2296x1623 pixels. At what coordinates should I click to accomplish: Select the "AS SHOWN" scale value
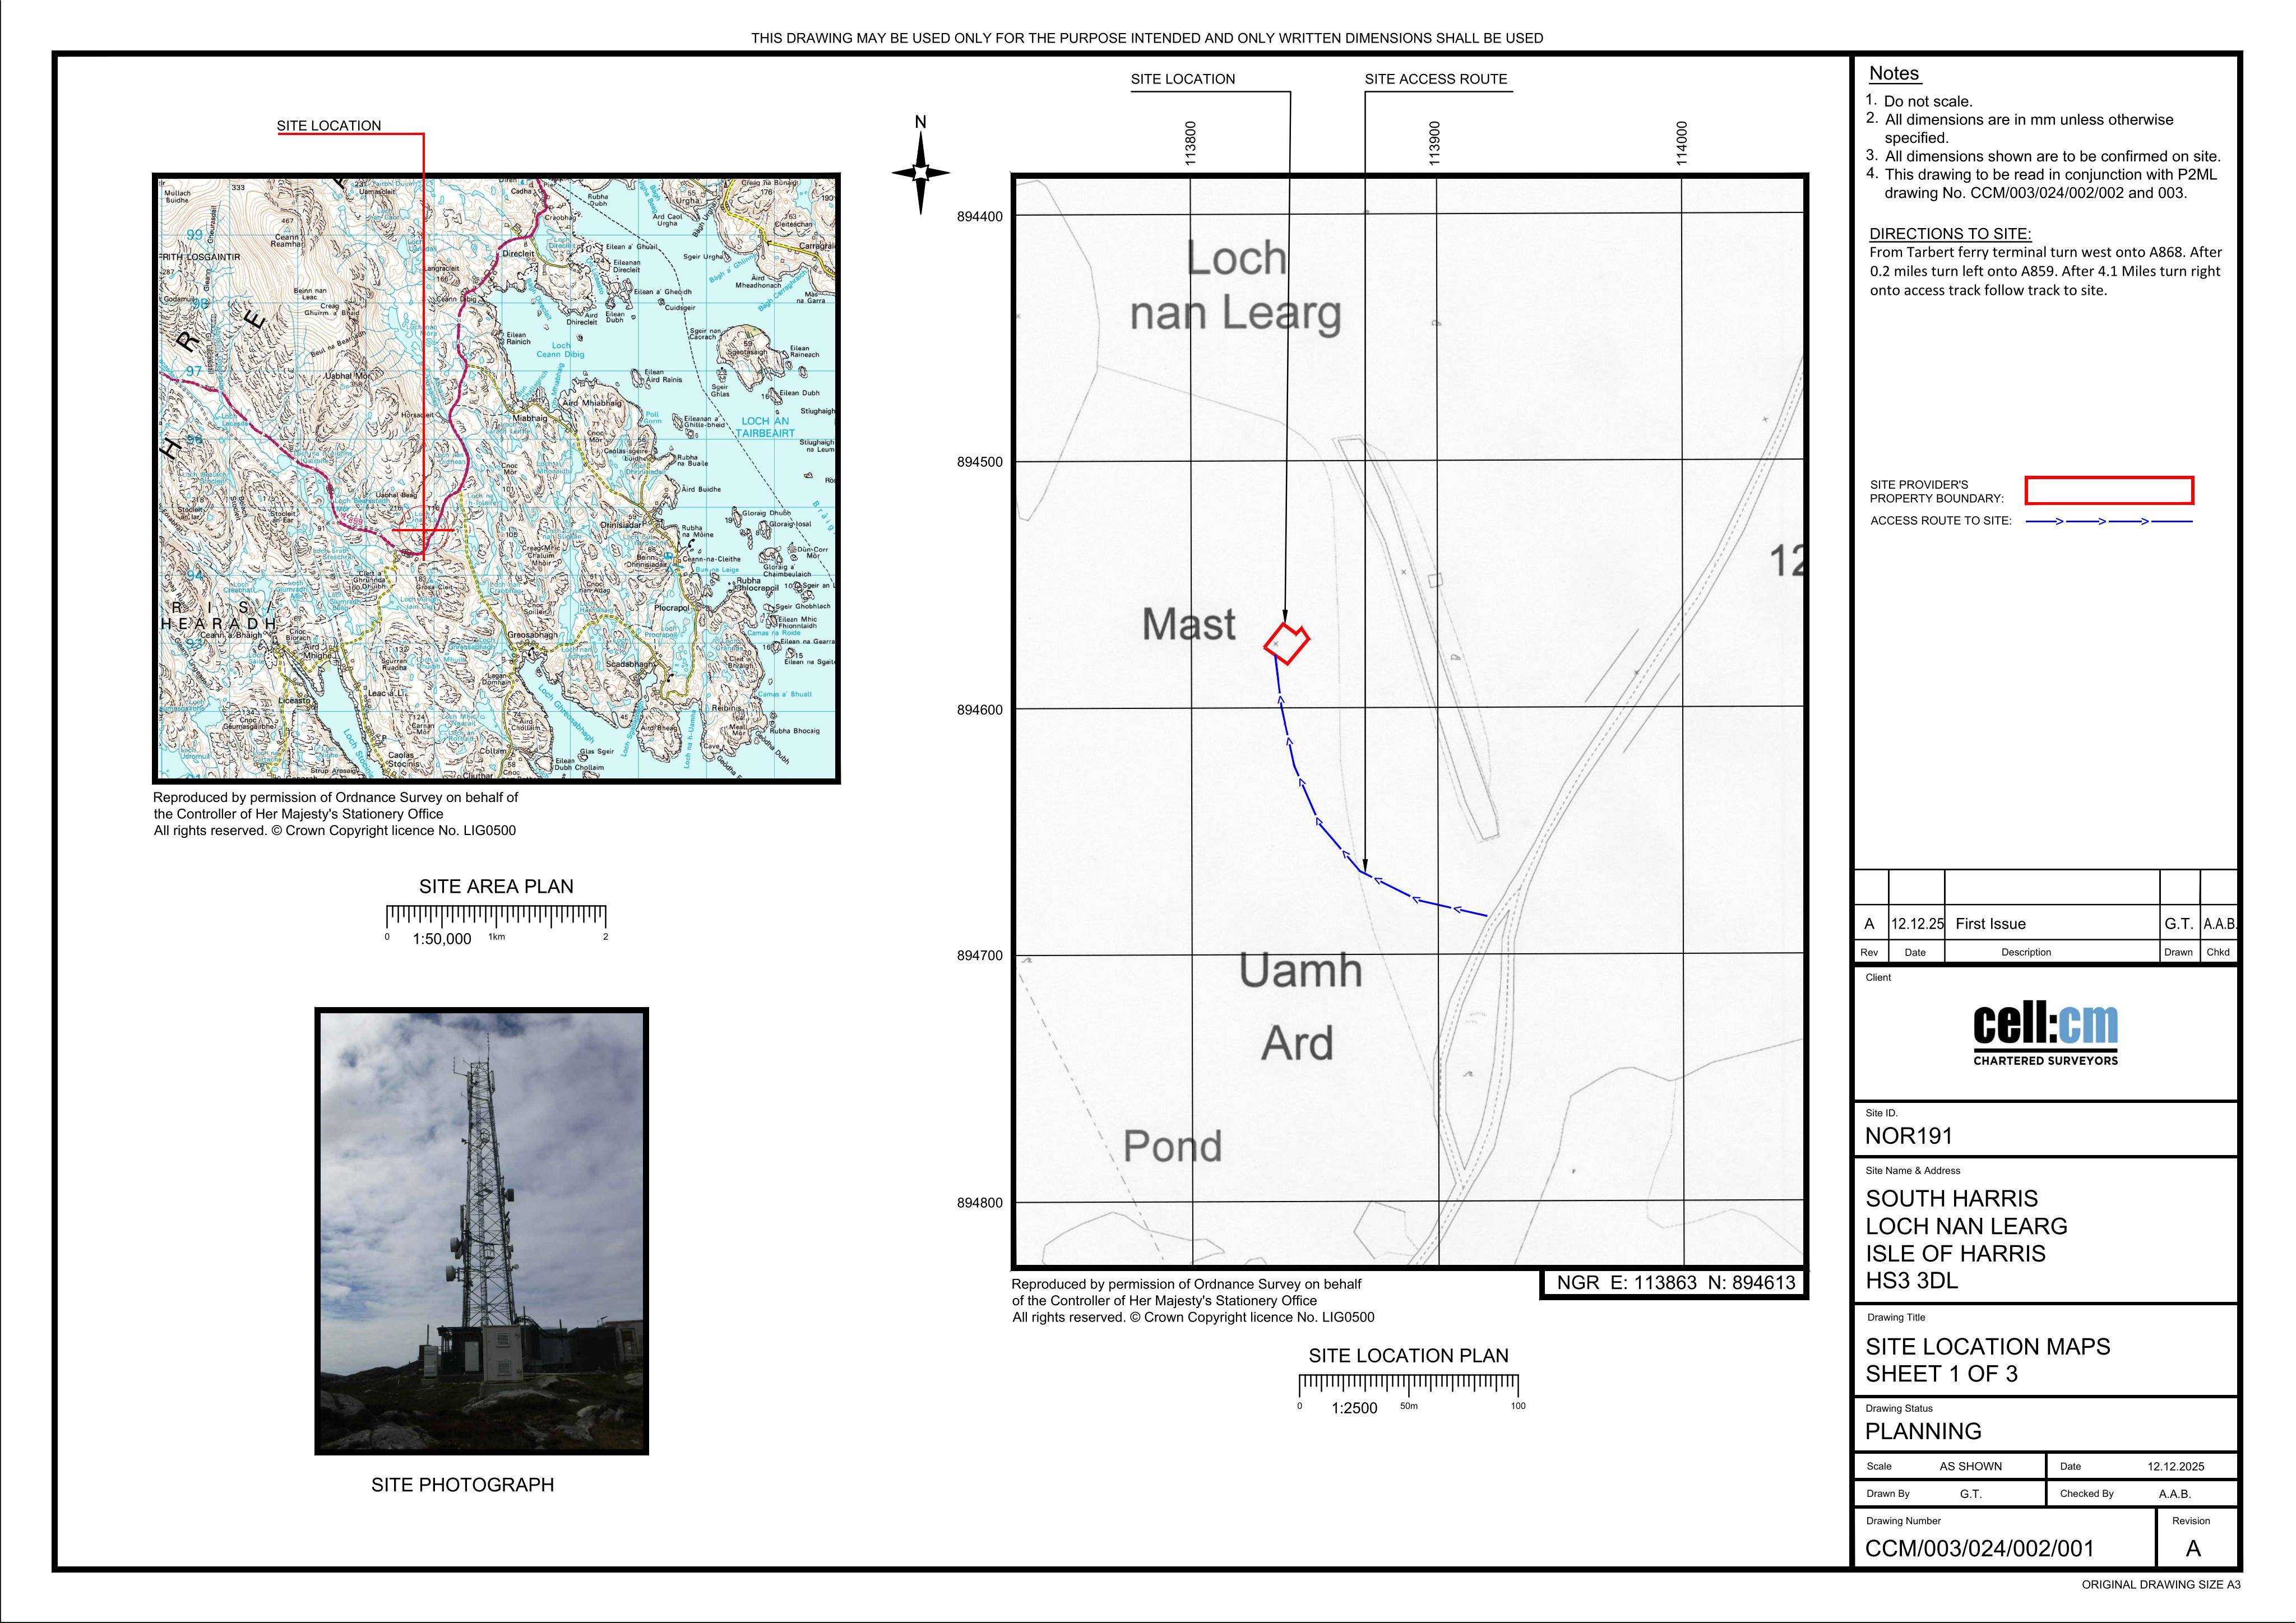[x=1971, y=1467]
